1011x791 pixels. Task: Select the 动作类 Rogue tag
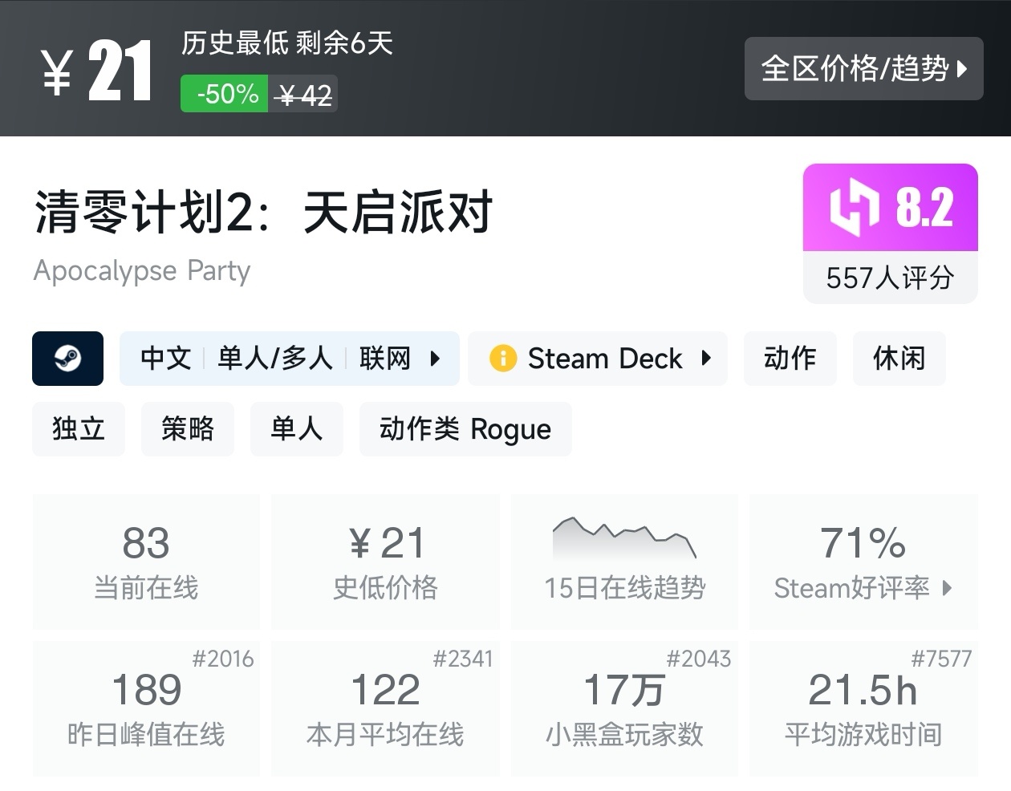(465, 429)
